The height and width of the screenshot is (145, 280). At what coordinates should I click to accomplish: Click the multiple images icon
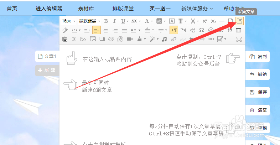93,39
